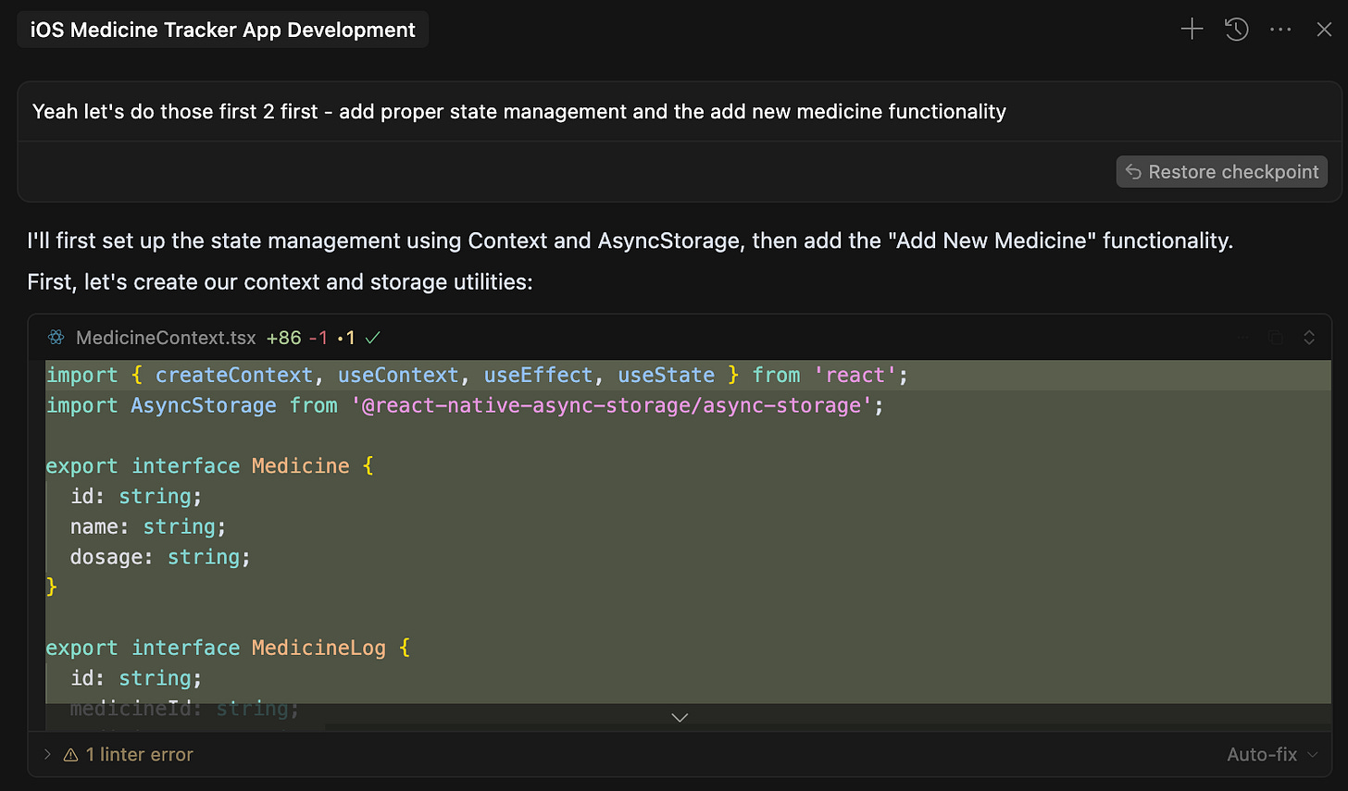Close the chat panel with the X
This screenshot has width=1348, height=791.
[1324, 30]
